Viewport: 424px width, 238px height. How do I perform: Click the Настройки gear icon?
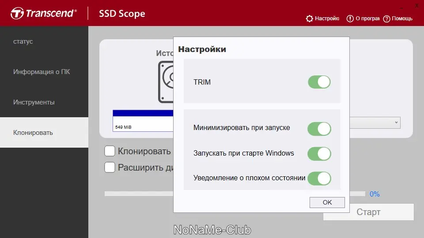tap(309, 19)
